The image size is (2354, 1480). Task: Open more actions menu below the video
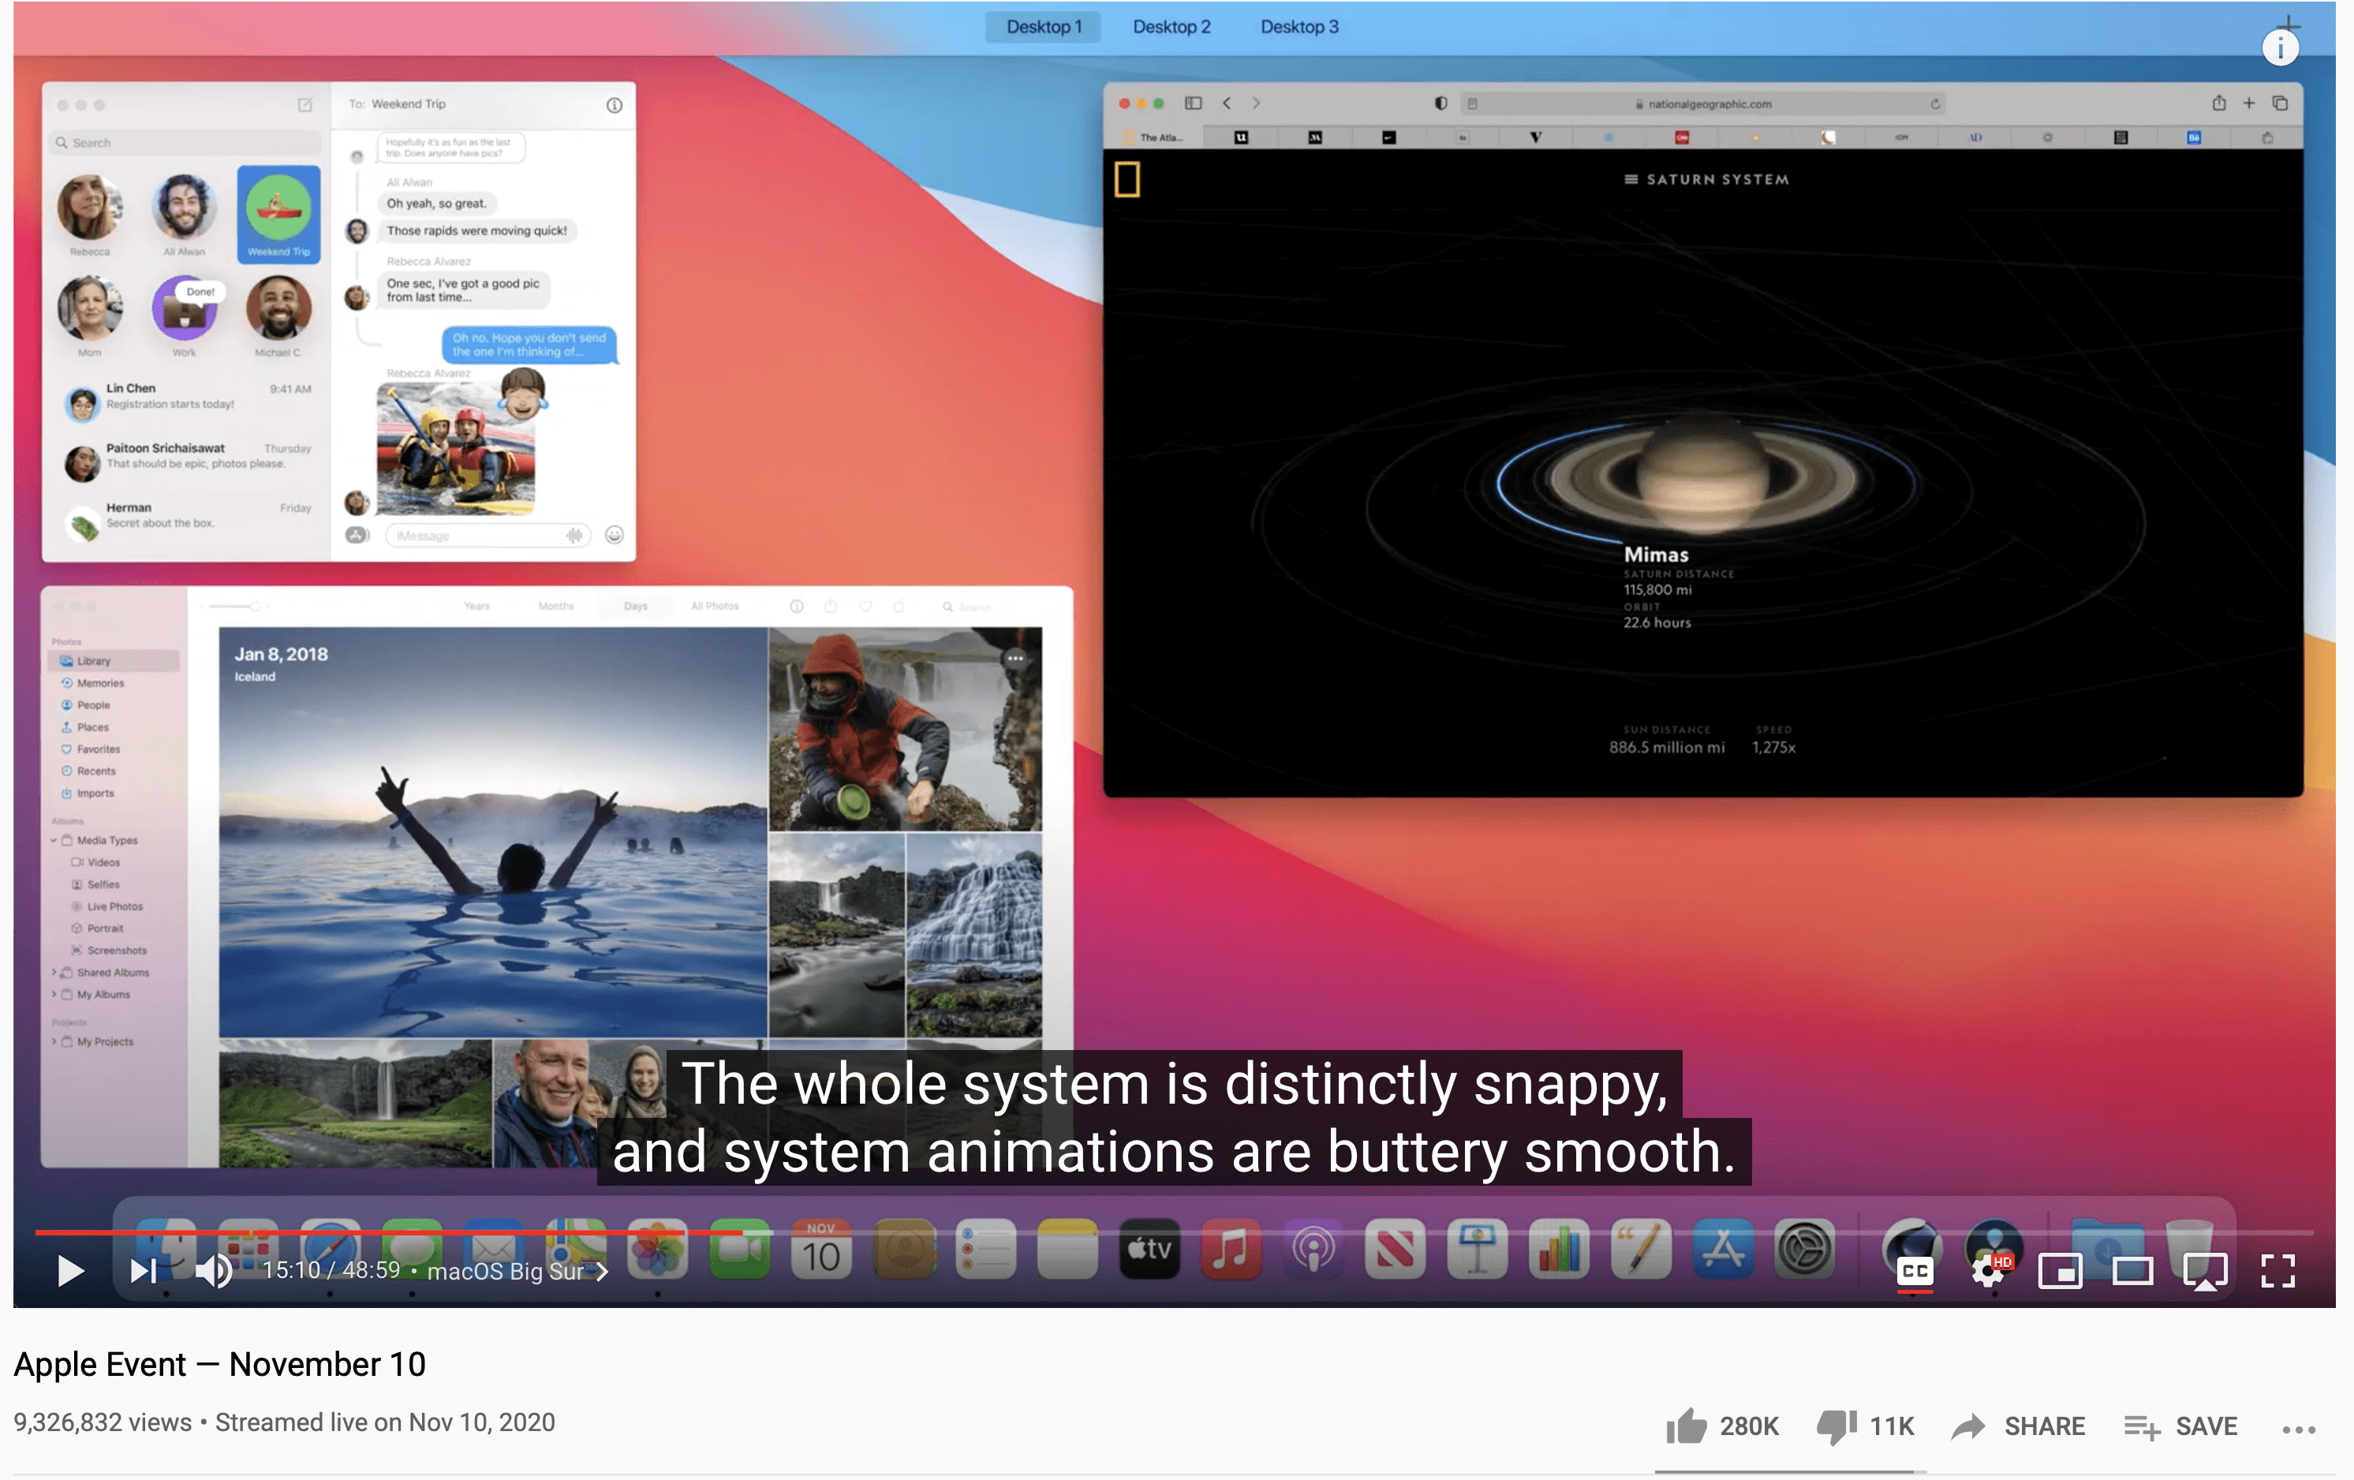[x=2298, y=1430]
